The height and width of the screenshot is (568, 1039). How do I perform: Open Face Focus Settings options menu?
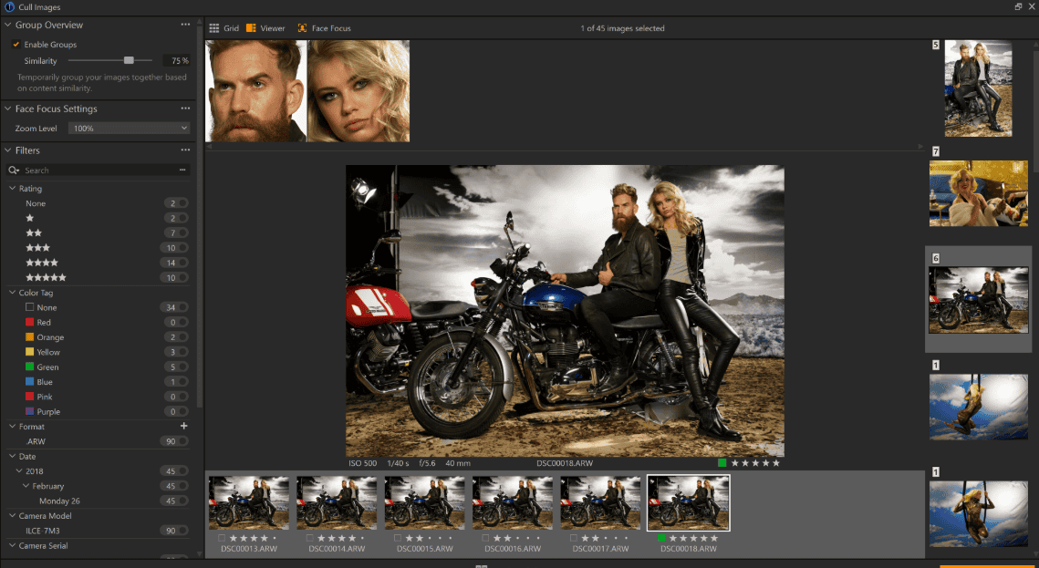pos(185,108)
